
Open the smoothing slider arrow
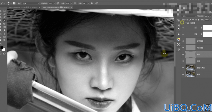(88, 3)
